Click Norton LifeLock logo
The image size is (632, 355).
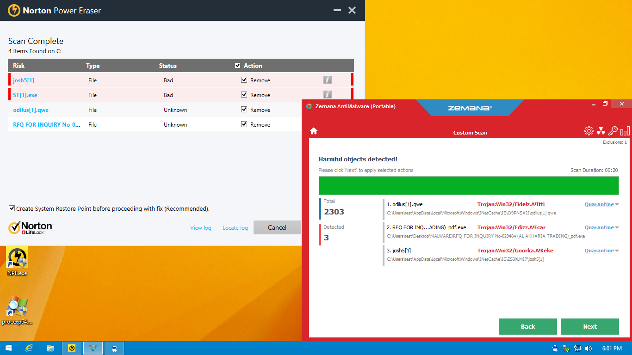coord(31,227)
